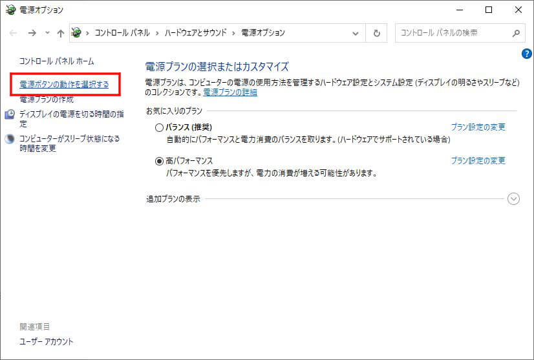Expand the address bar history dropdown

coord(355,34)
